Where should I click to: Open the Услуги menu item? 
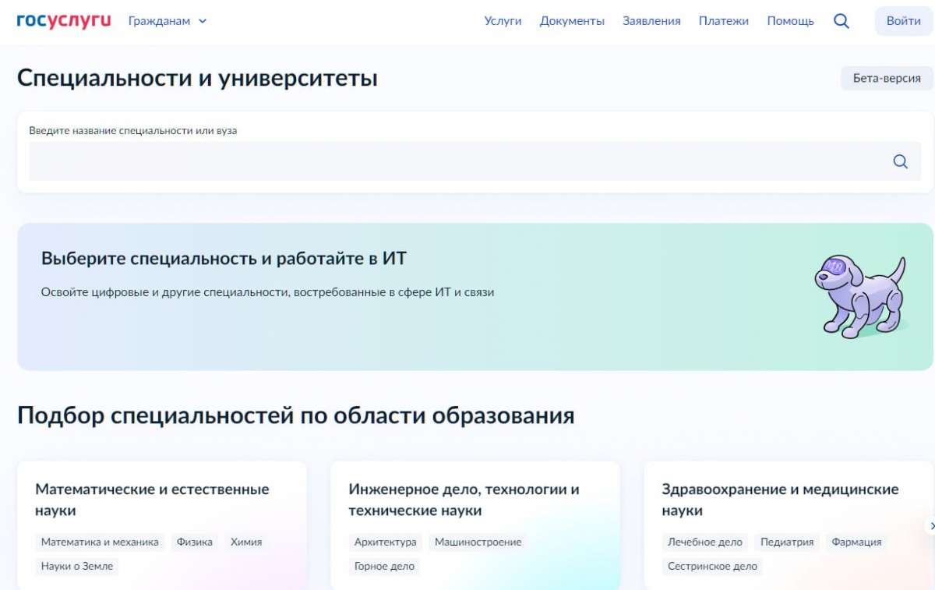503,21
